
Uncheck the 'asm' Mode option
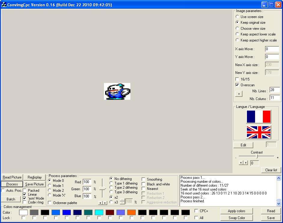tap(25, 198)
